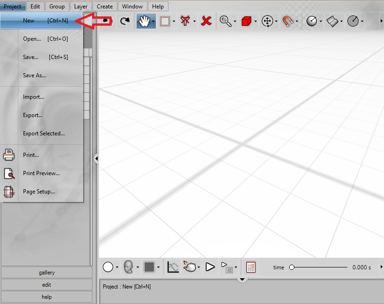Click the page setup grid icon
Viewport: 384px width, 304px height.
point(9,192)
